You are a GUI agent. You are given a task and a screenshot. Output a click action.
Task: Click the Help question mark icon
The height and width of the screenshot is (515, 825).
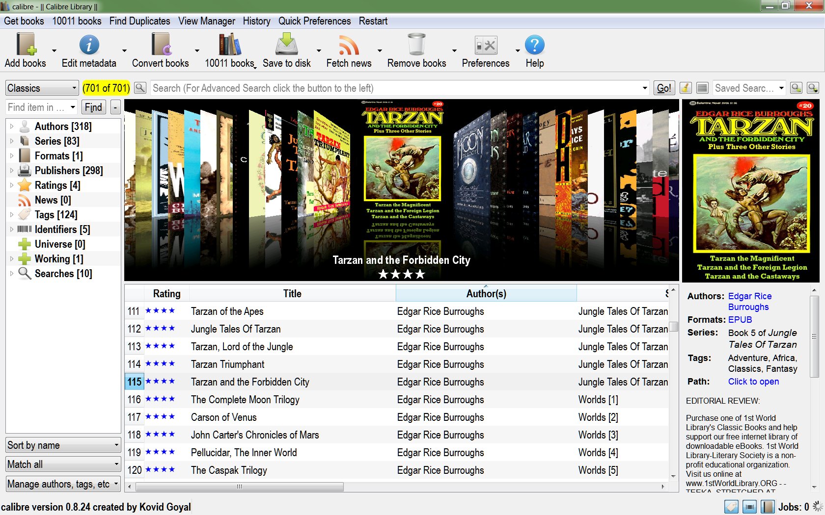pyautogui.click(x=535, y=45)
